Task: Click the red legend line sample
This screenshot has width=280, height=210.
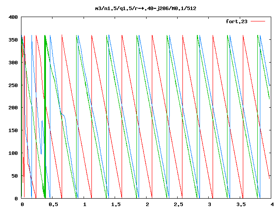Action: pyautogui.click(x=258, y=21)
